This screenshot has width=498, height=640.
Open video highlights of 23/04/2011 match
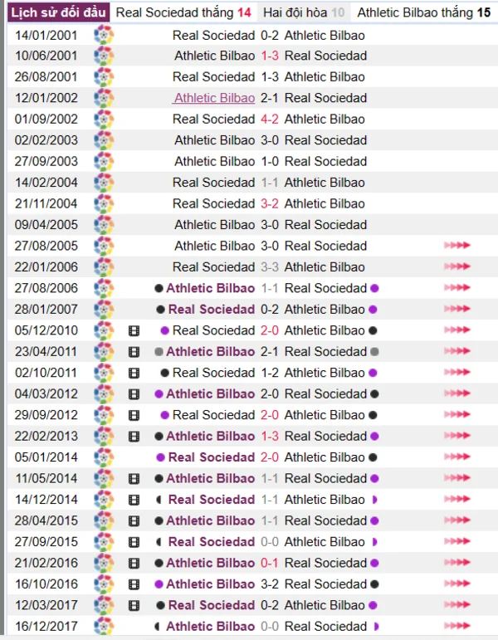(x=134, y=351)
